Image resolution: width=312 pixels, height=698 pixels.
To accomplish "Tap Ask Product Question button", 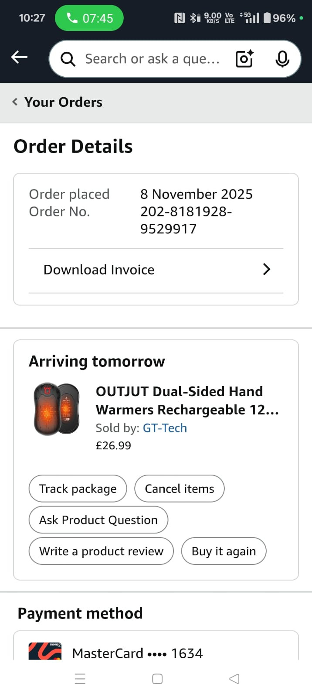I will 98,520.
